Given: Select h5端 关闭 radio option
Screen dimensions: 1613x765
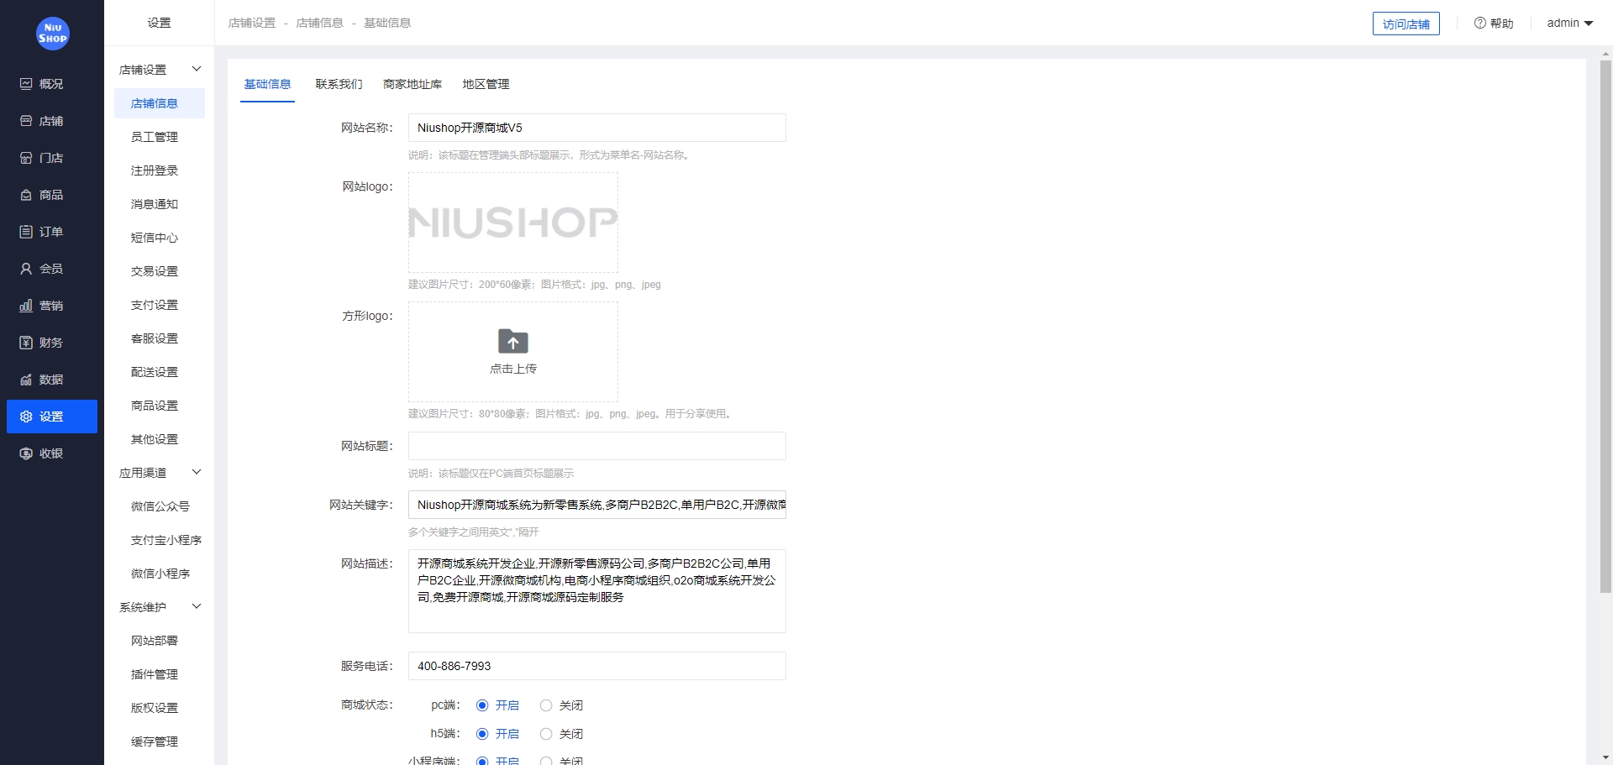Looking at the screenshot, I should pos(546,734).
